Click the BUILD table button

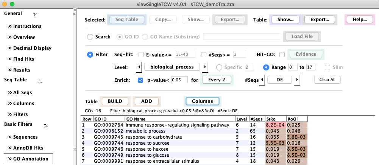(x=115, y=101)
